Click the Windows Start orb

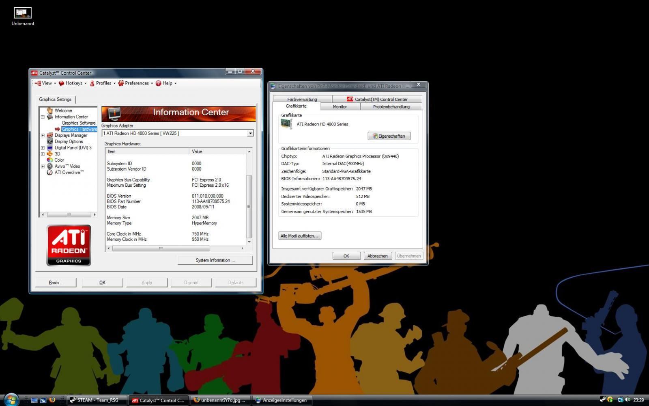[x=11, y=400]
